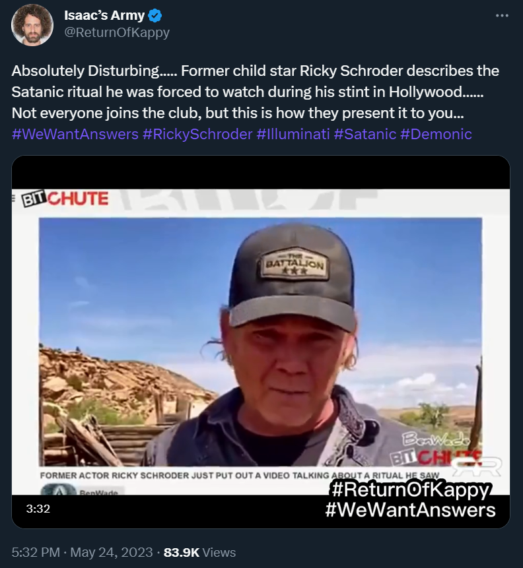The width and height of the screenshot is (523, 568).
Task: Click the 3:32 video duration label
Action: tap(38, 509)
